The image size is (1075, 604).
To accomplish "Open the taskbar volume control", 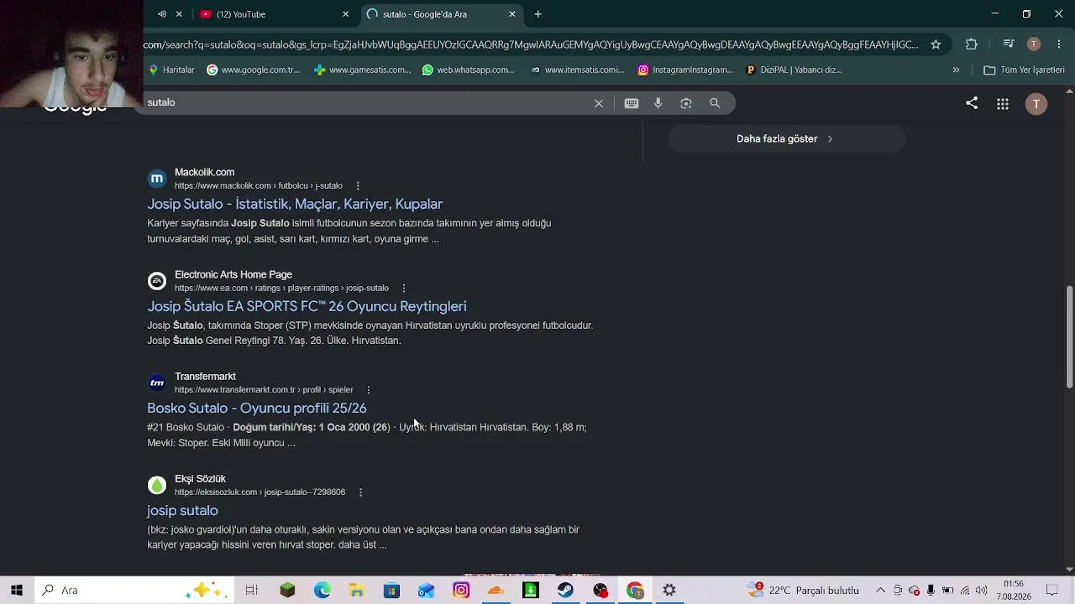I will 982,590.
